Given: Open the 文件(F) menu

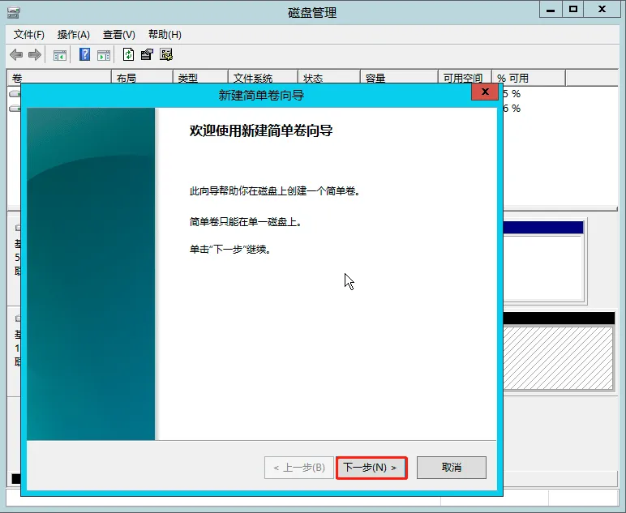Looking at the screenshot, I should (29, 35).
